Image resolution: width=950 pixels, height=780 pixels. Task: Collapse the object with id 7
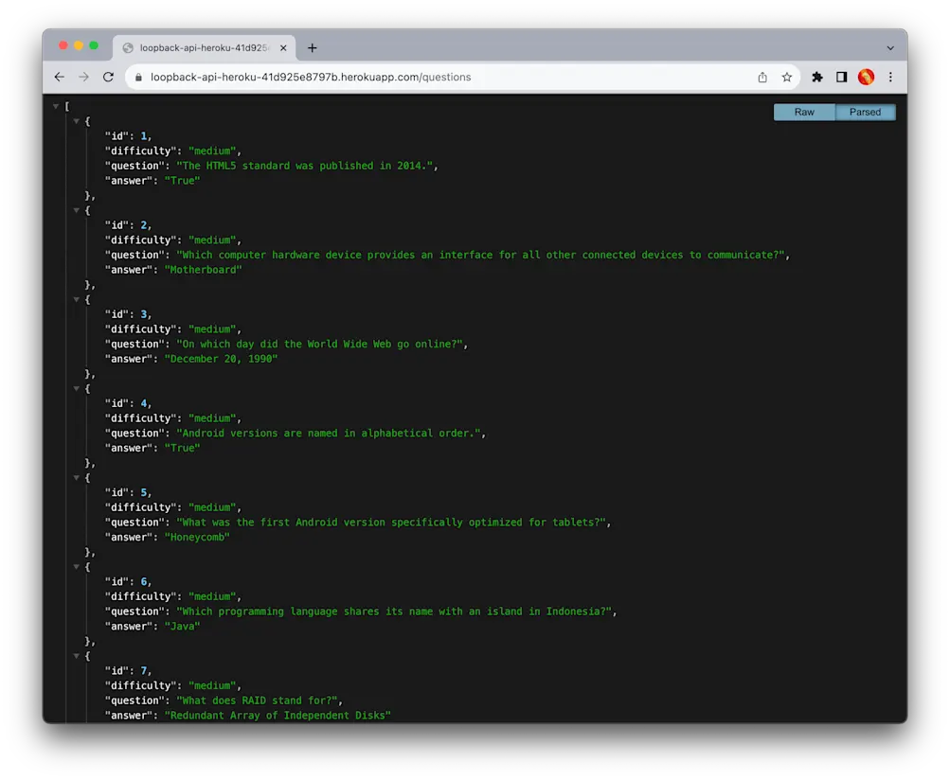click(77, 655)
